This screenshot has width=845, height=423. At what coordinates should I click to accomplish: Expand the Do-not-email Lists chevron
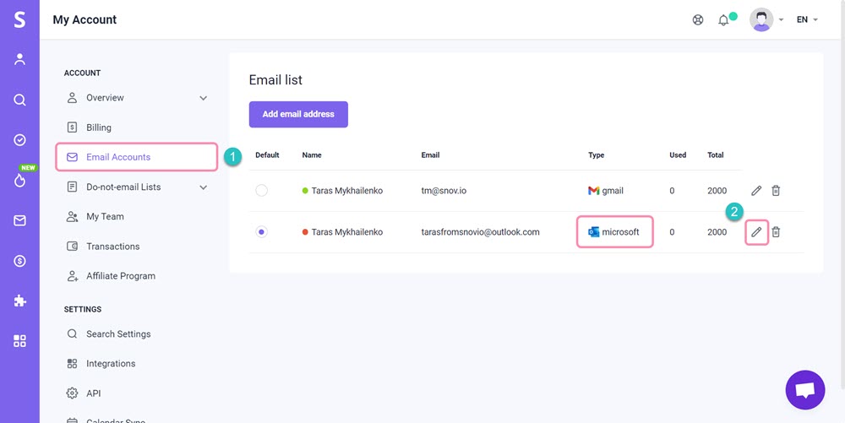pyautogui.click(x=203, y=187)
